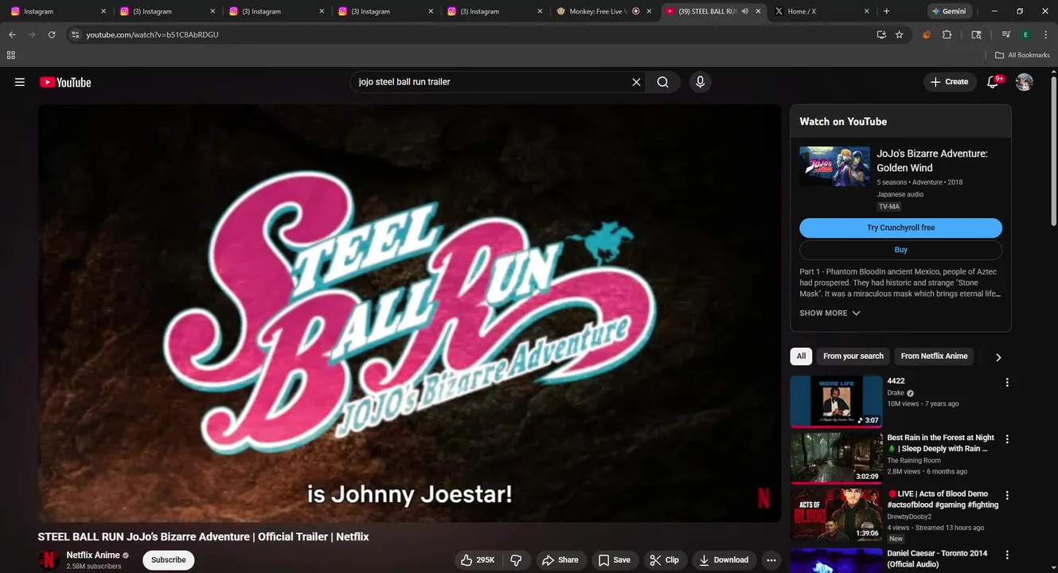
Task: Open Create menu
Action: (x=950, y=82)
